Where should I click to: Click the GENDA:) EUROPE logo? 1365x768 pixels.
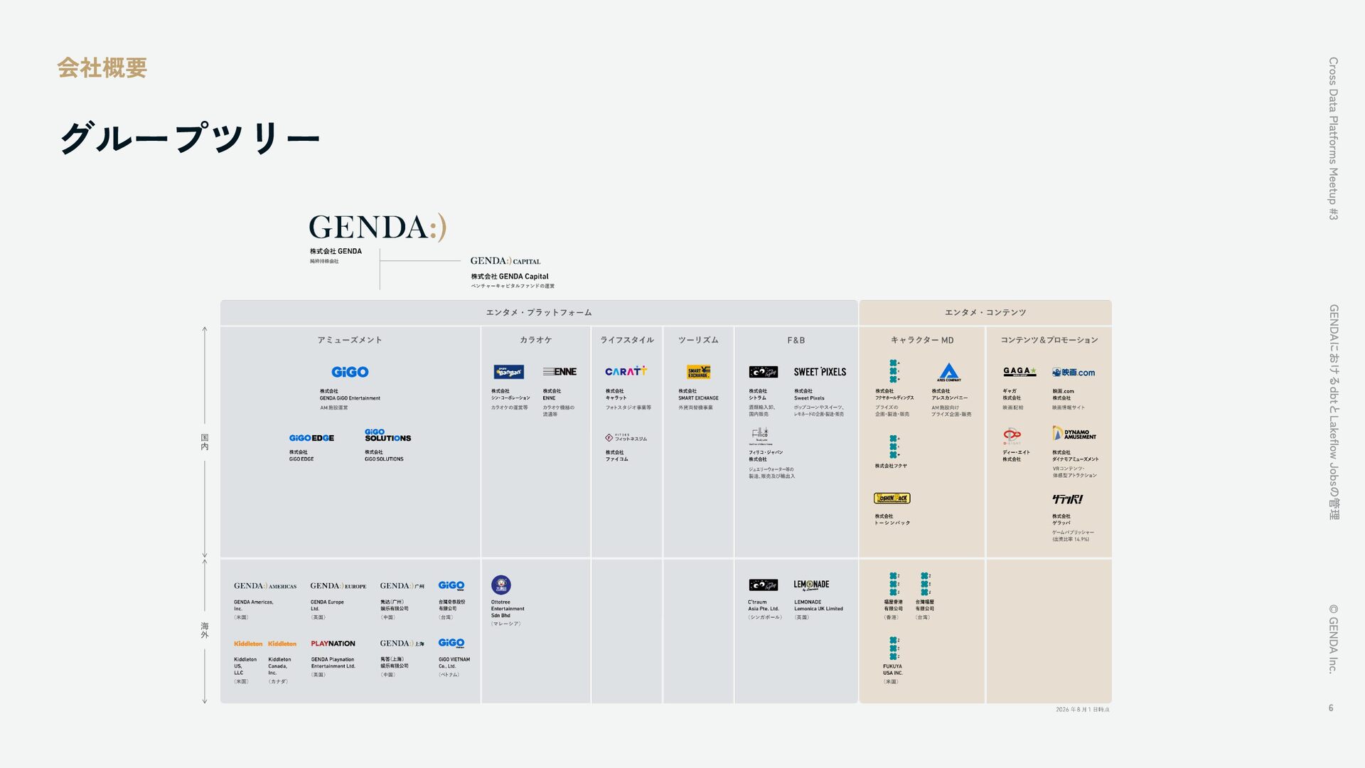[338, 586]
